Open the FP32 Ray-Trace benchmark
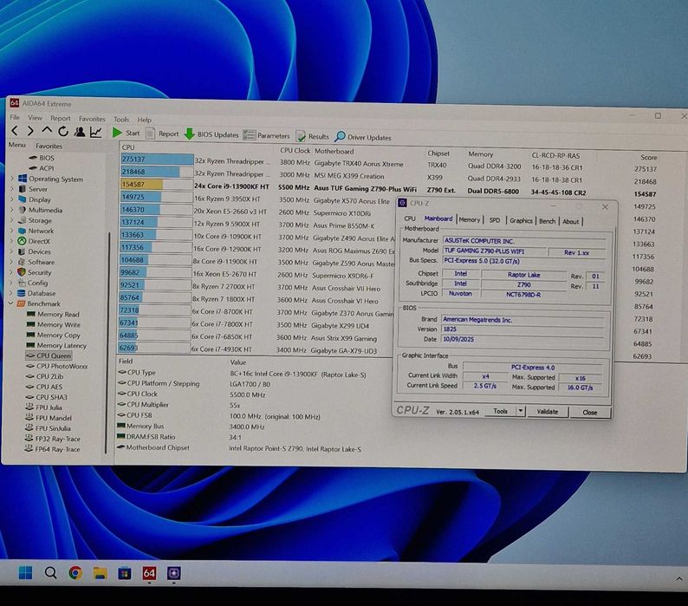This screenshot has width=688, height=606. 52,439
